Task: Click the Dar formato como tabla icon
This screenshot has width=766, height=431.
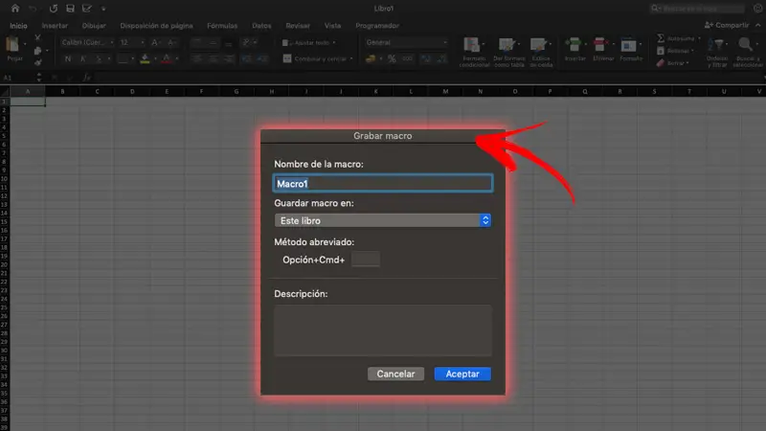Action: [x=507, y=45]
